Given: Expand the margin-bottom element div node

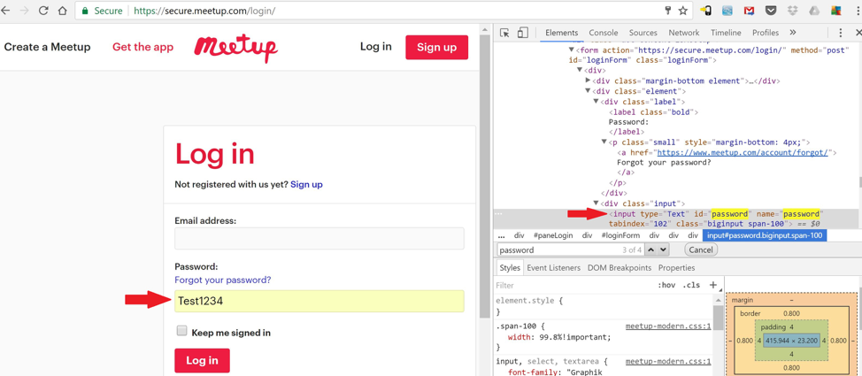Looking at the screenshot, I should pos(589,81).
